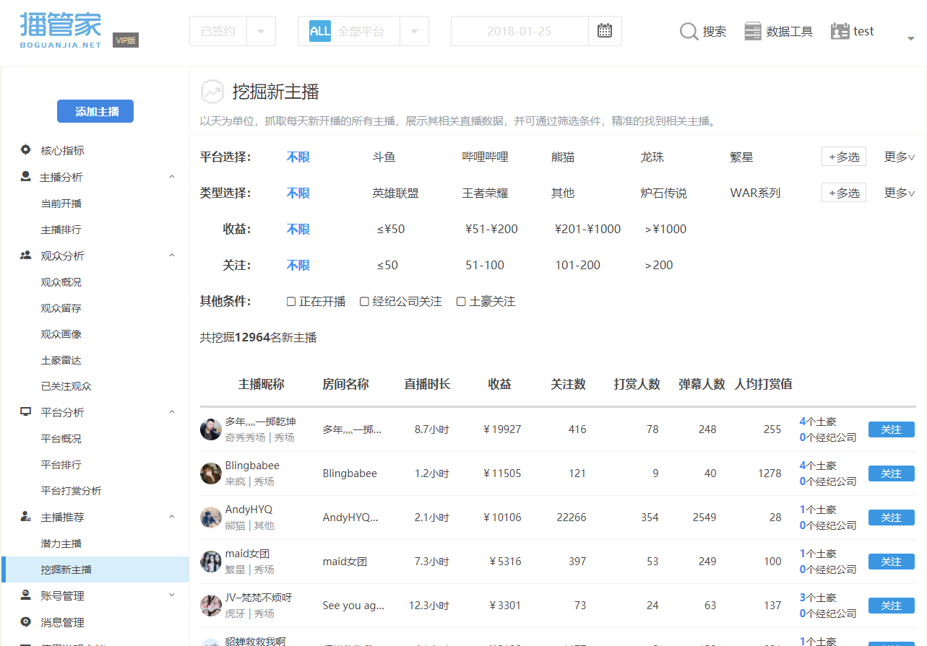
Task: Click the 主播分析 person icon
Action: coord(26,176)
